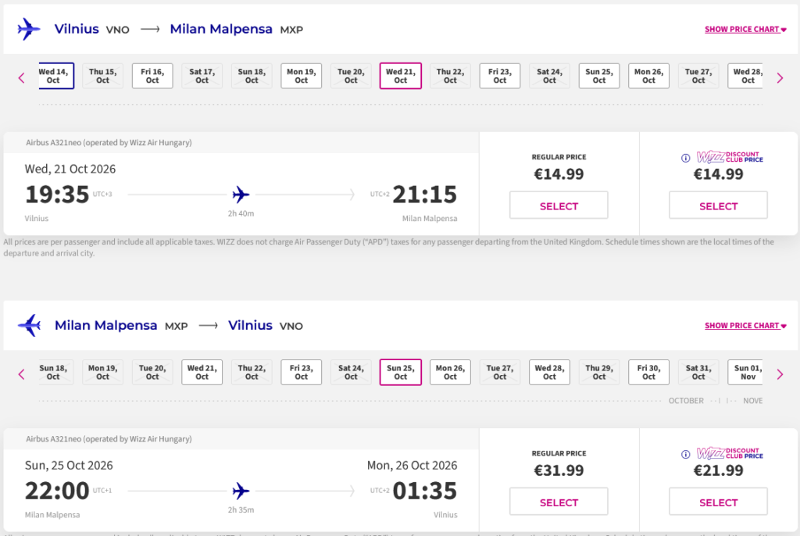Show later return dates with right arrow
800x536 pixels.
coord(779,374)
